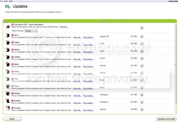This screenshot has width=178, height=123.
Task: Uncheck the Willem Dutch voice checkbox
Action: click(142, 51)
